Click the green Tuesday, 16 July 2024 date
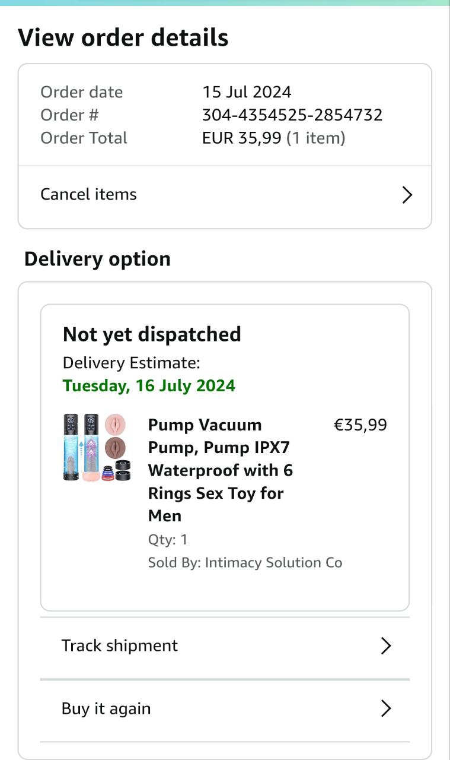Viewport: 450px width, 760px height. point(149,386)
